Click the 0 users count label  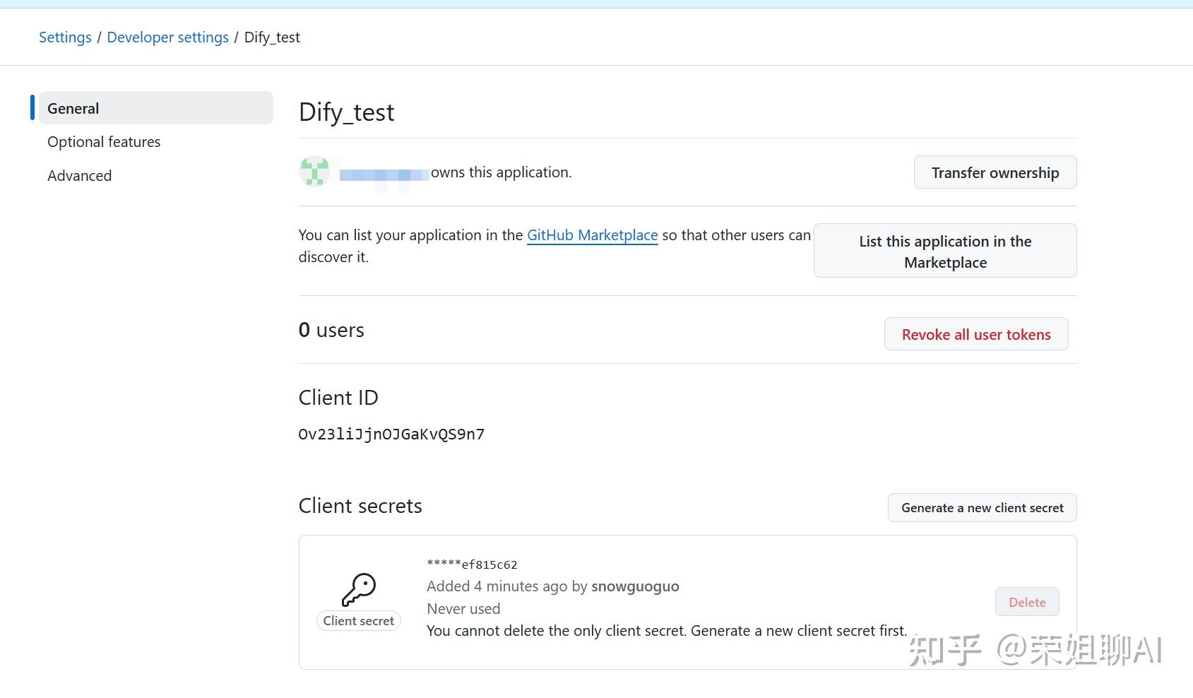coord(331,329)
